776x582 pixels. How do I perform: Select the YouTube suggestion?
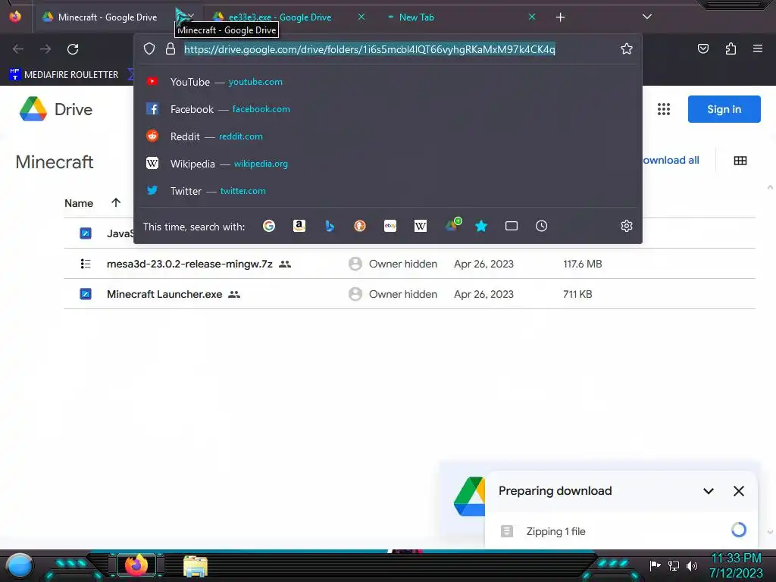(387, 82)
